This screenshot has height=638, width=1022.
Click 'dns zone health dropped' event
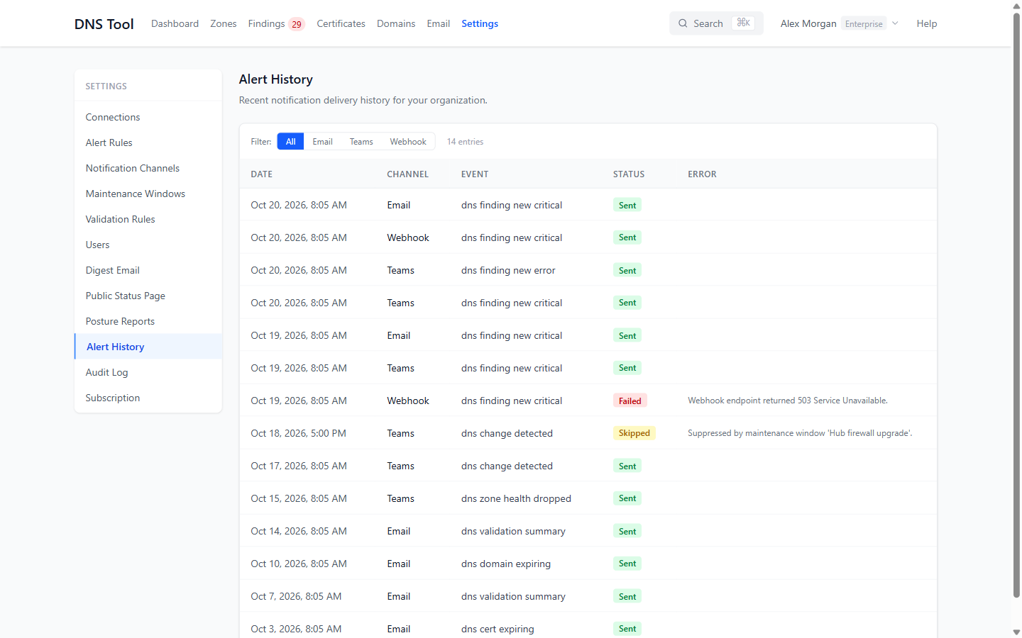pyautogui.click(x=516, y=498)
